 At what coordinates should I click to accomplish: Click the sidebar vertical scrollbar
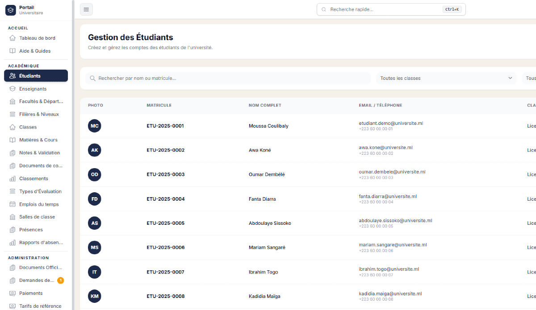(73, 155)
